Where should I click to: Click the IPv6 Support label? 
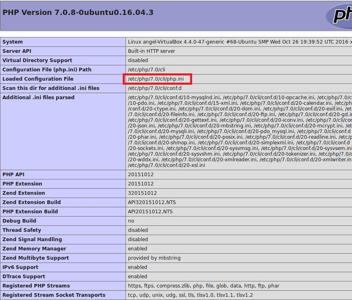(x=21, y=267)
